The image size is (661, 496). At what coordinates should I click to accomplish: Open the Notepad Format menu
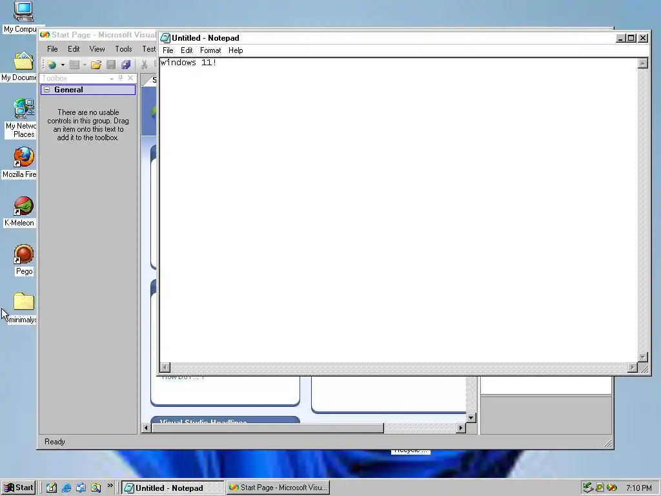pyautogui.click(x=210, y=50)
